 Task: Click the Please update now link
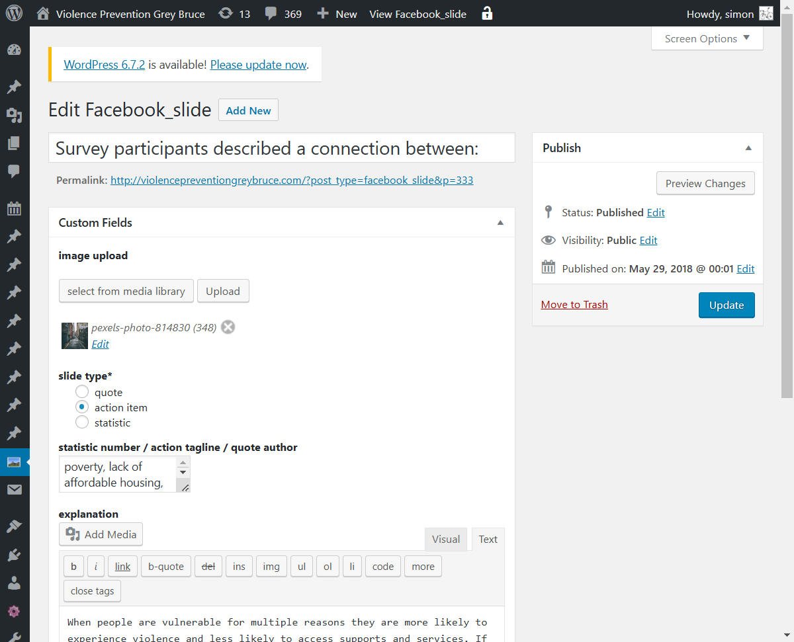pyautogui.click(x=259, y=65)
